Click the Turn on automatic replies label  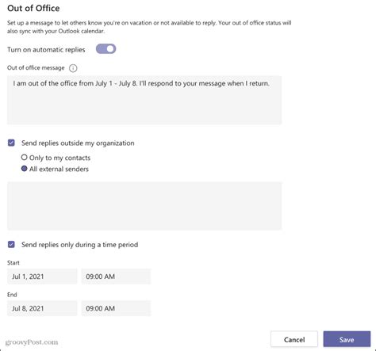click(x=46, y=50)
